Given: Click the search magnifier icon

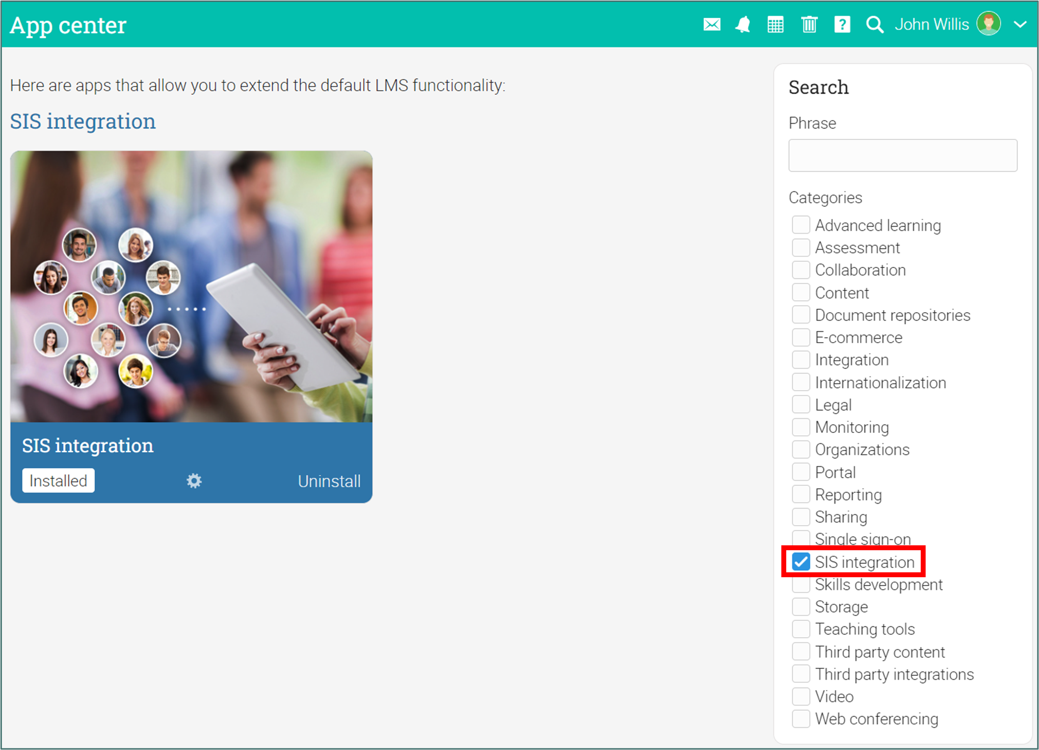Looking at the screenshot, I should [x=874, y=25].
